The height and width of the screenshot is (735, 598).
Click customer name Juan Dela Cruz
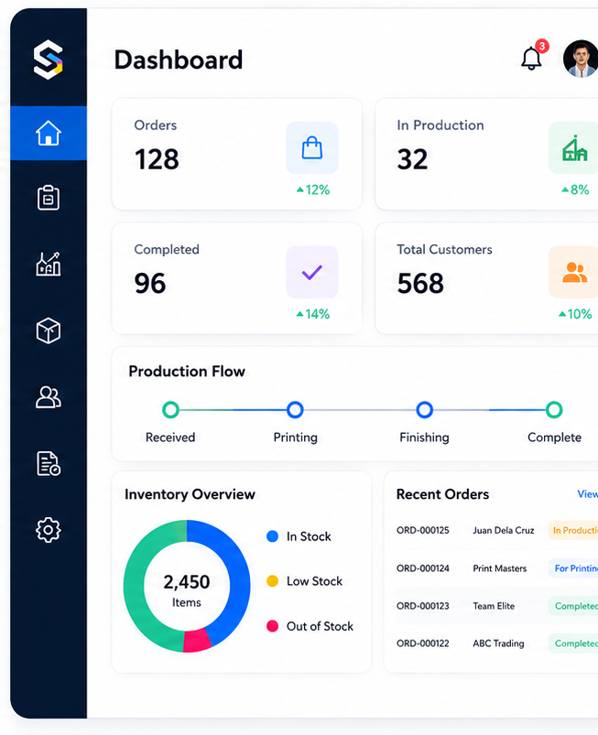504,530
